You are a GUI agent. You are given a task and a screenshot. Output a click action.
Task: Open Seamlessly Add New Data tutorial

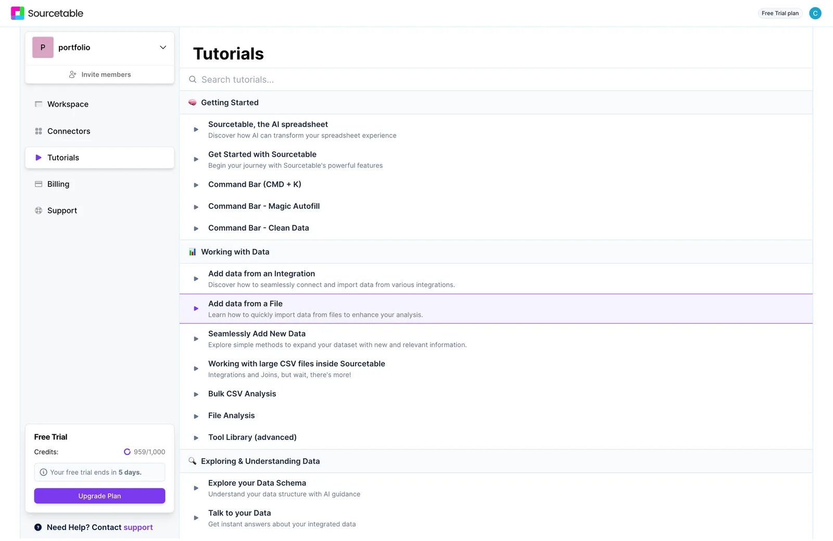click(496, 339)
